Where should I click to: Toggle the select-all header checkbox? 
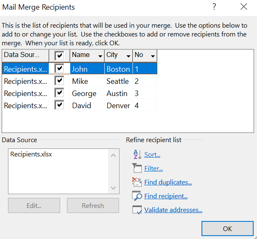[x=59, y=55]
